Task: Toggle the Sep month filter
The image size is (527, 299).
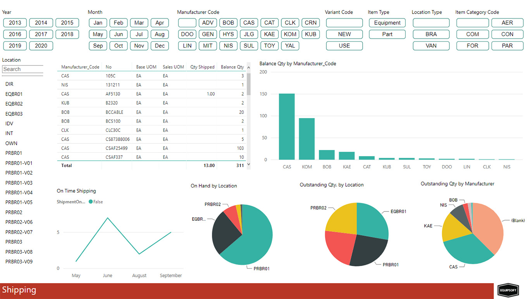Action: 98,46
